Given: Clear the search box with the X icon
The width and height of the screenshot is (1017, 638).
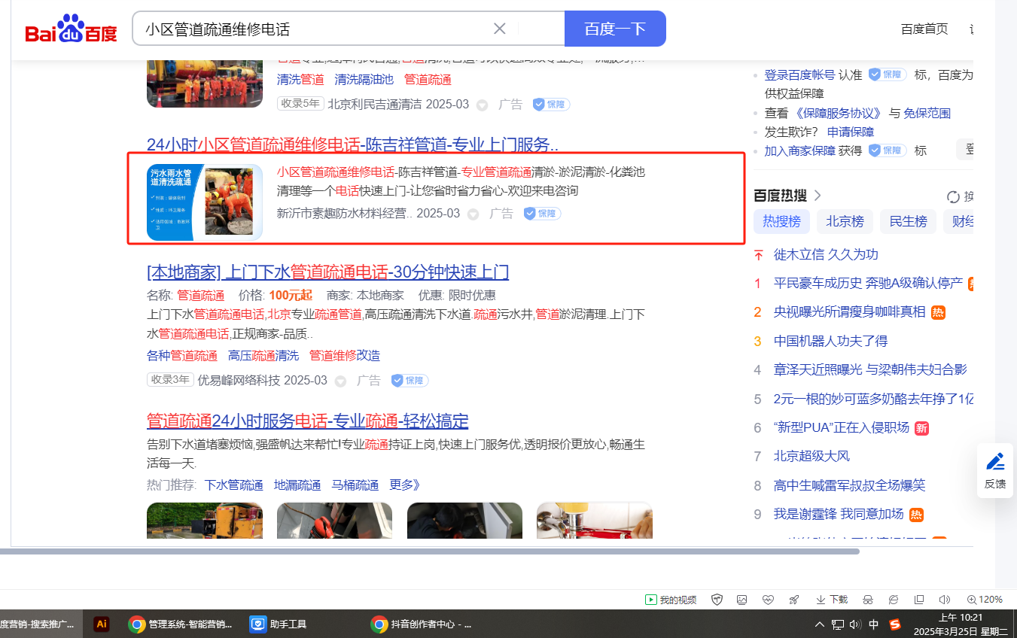Looking at the screenshot, I should (x=500, y=29).
